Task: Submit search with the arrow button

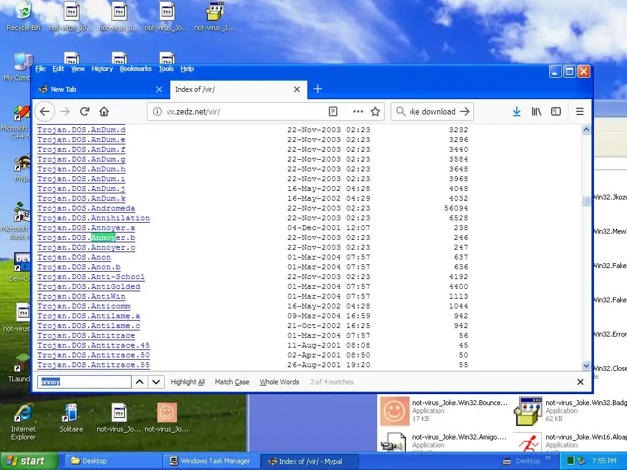Action: pyautogui.click(x=464, y=111)
